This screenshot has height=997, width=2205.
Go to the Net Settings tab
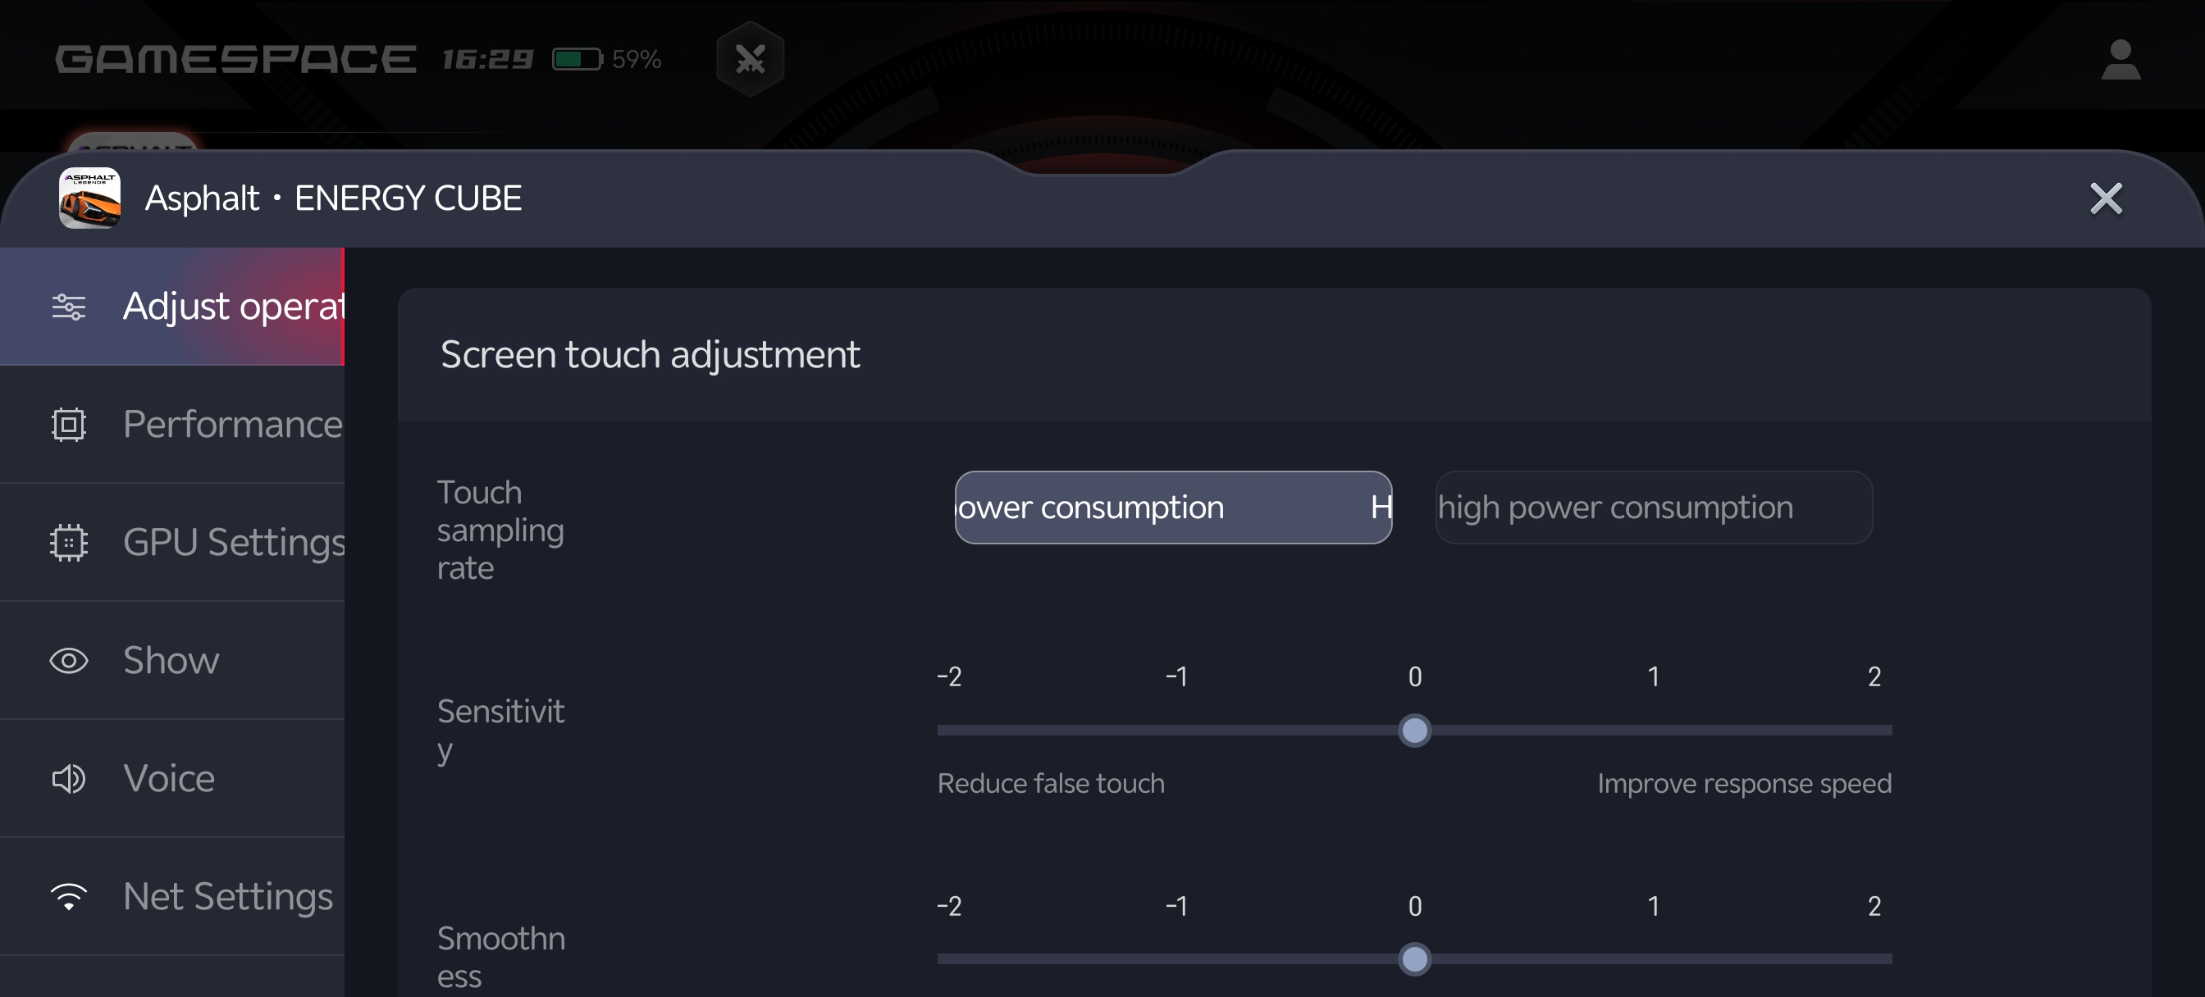pyautogui.click(x=228, y=897)
